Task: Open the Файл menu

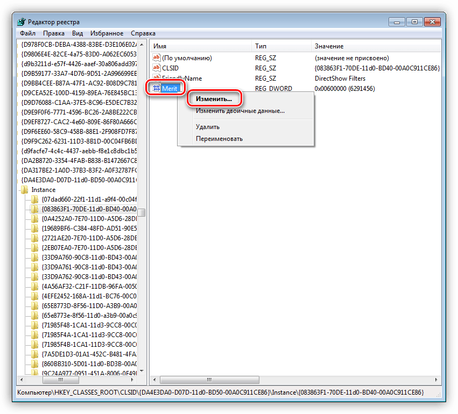Action: 27,33
